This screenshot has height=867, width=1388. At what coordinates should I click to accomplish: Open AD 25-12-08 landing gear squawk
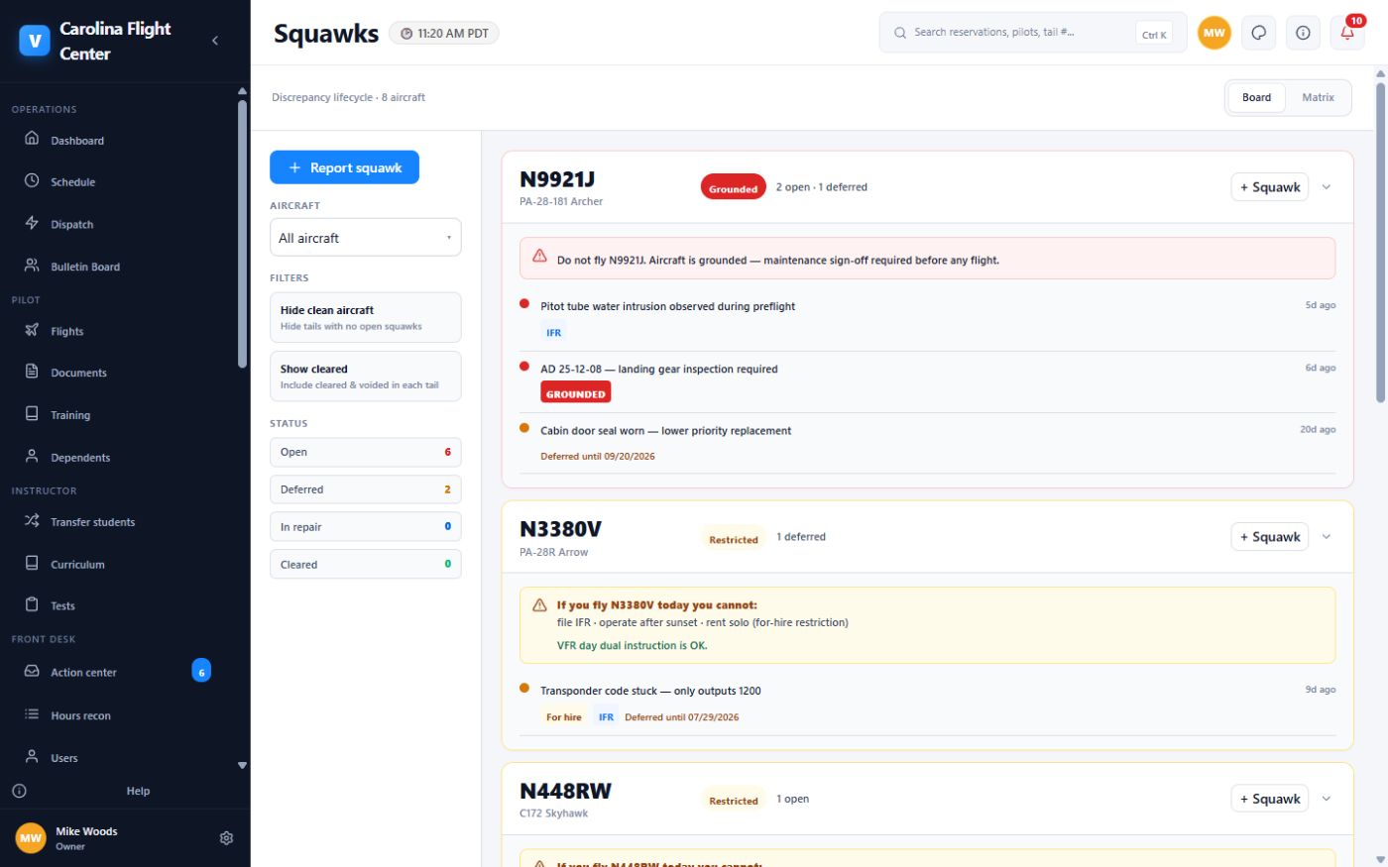(x=927, y=379)
